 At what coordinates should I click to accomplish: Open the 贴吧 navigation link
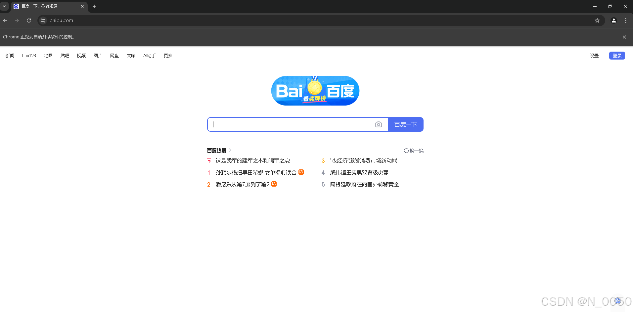[x=65, y=56]
